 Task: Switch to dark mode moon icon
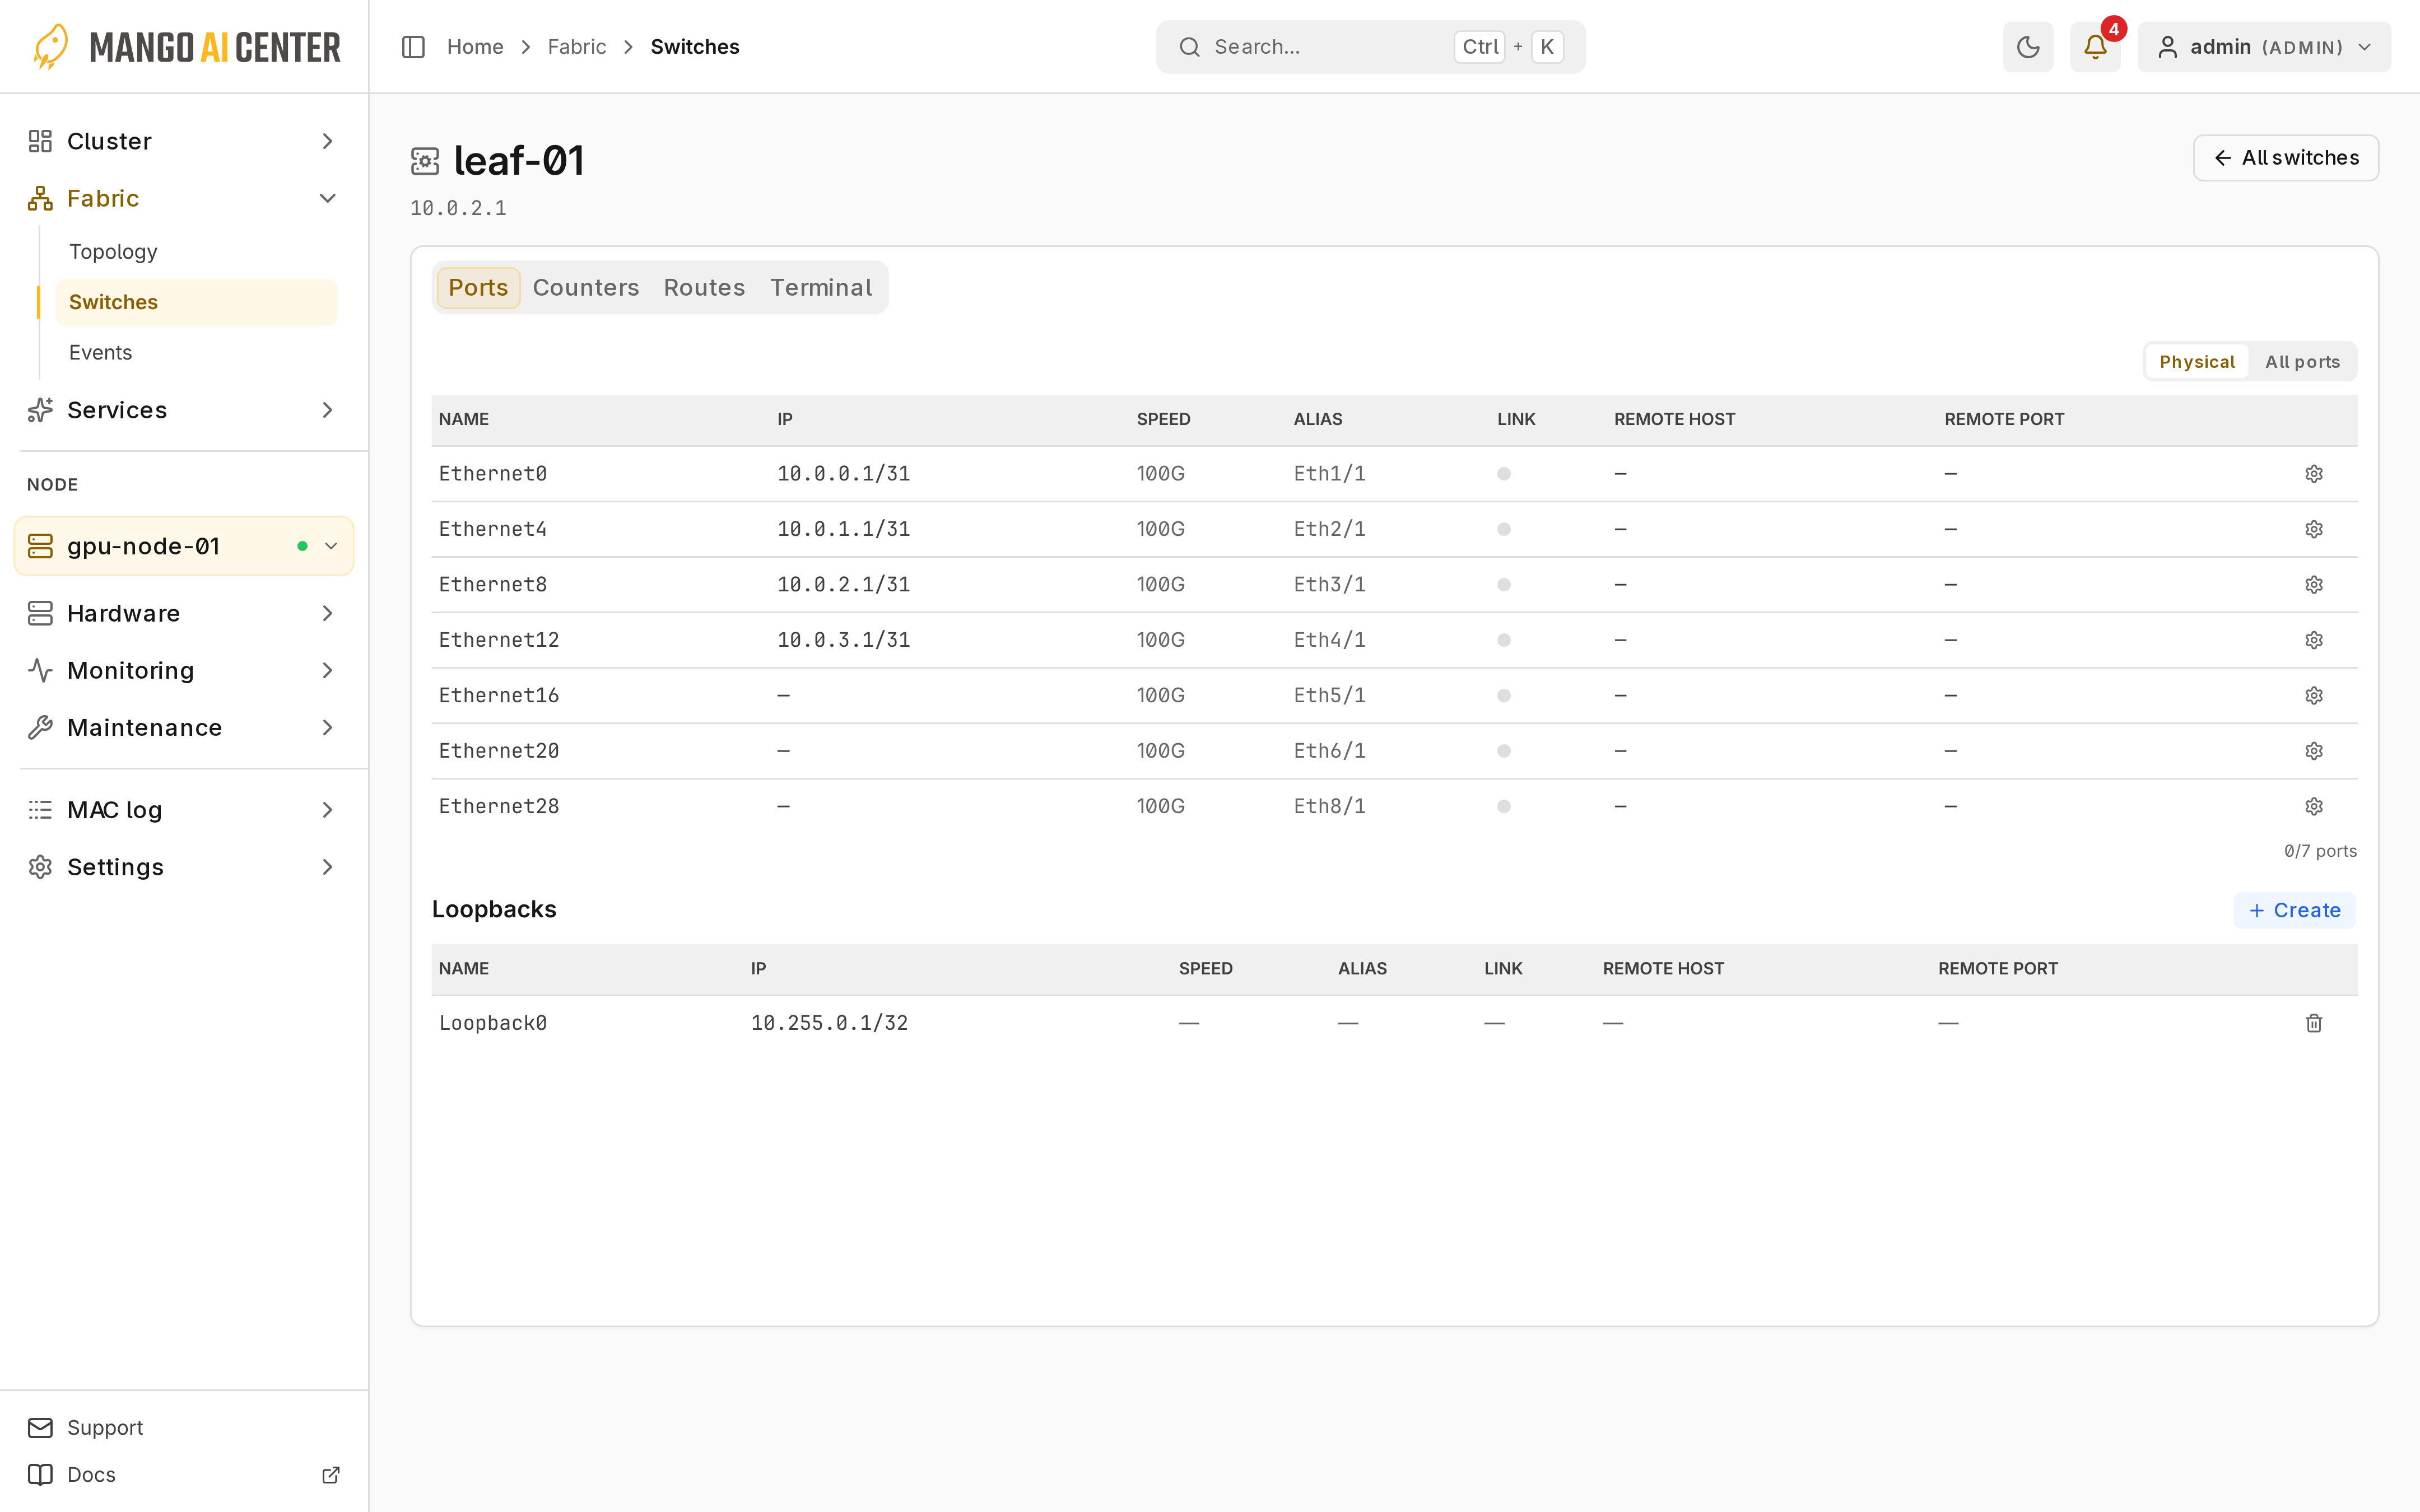[2028, 47]
